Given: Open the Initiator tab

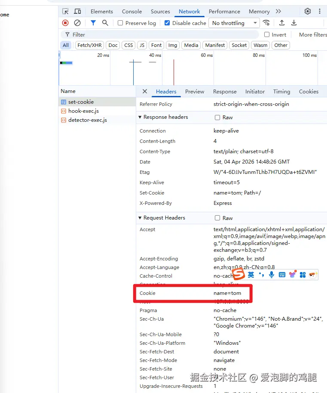Looking at the screenshot, I should coord(255,92).
